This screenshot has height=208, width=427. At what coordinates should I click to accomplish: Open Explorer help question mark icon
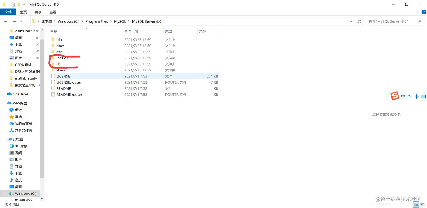coord(424,12)
